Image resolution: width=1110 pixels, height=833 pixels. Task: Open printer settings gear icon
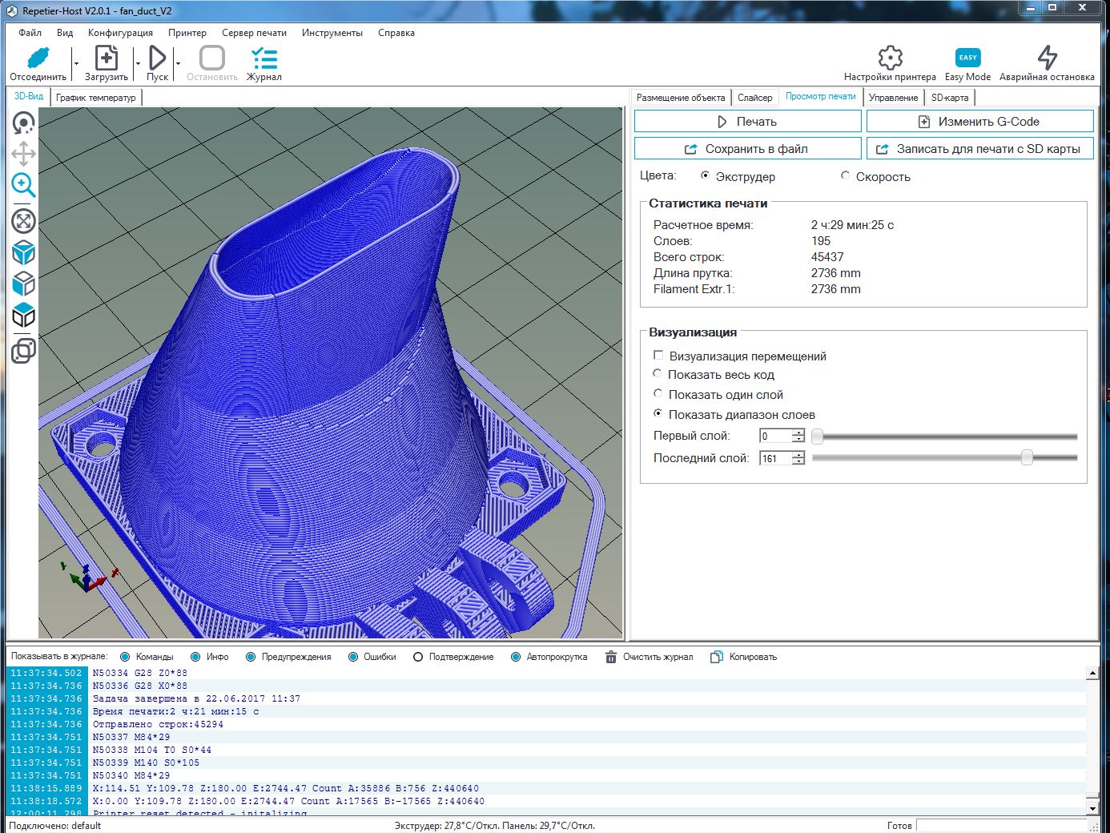[x=890, y=58]
